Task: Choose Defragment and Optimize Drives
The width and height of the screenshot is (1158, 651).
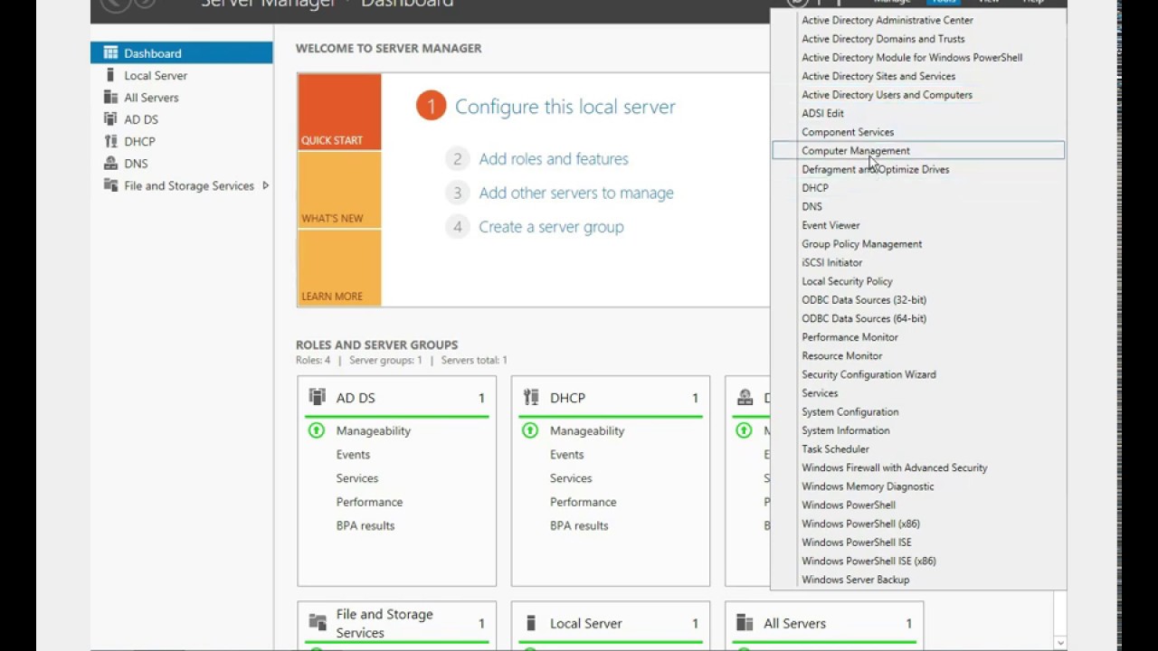Action: pos(875,169)
